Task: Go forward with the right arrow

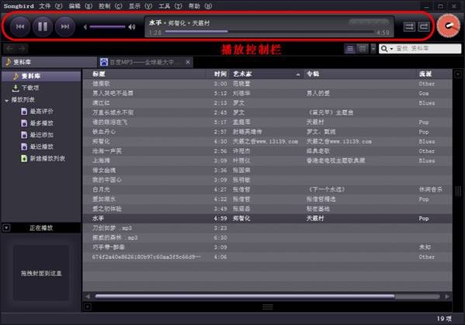Action: [x=22, y=48]
